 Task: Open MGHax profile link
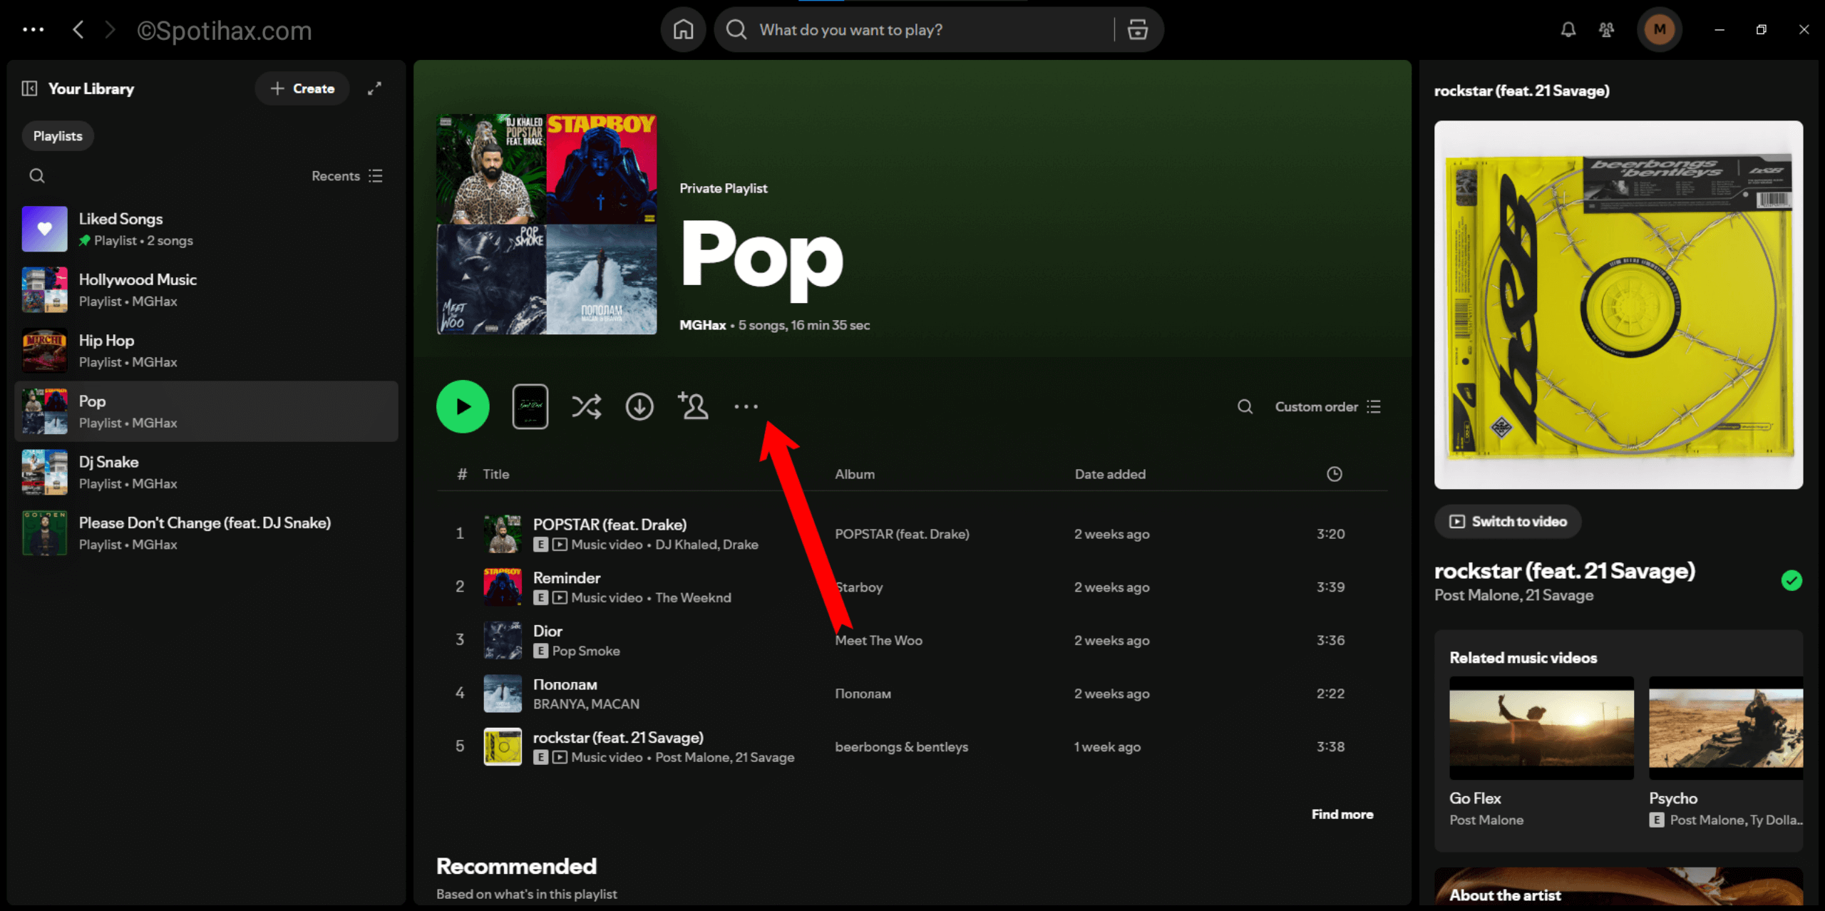tap(702, 325)
